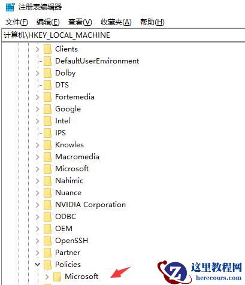Screen dimensions: 245x285
Task: Expand the Dolby key
Action: click(x=37, y=73)
